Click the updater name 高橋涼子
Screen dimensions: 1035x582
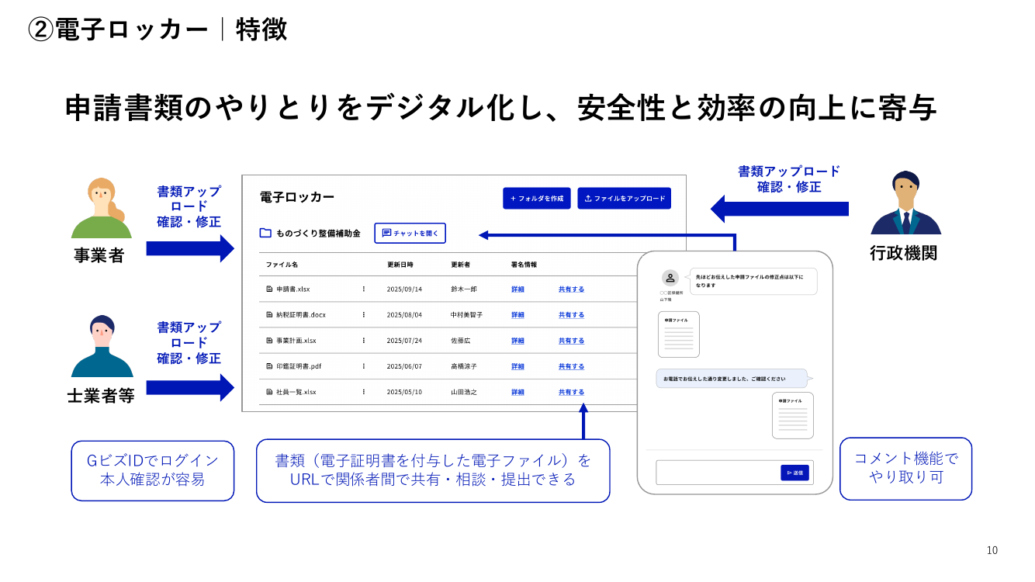point(464,366)
